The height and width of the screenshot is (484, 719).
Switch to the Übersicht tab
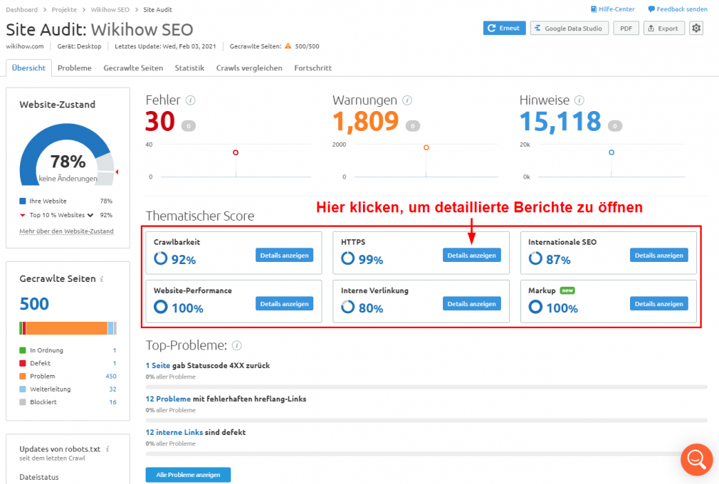(x=28, y=68)
